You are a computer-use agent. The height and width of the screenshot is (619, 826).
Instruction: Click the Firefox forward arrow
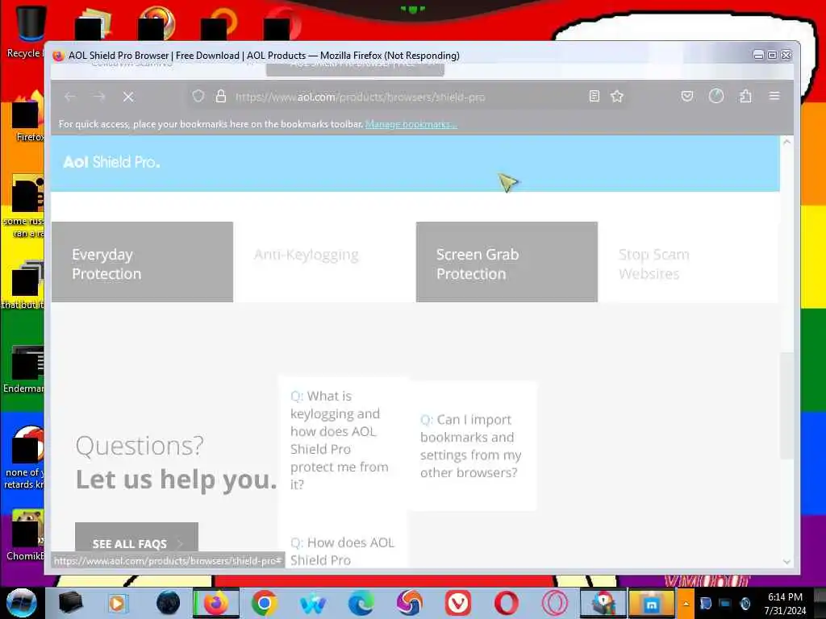point(99,97)
